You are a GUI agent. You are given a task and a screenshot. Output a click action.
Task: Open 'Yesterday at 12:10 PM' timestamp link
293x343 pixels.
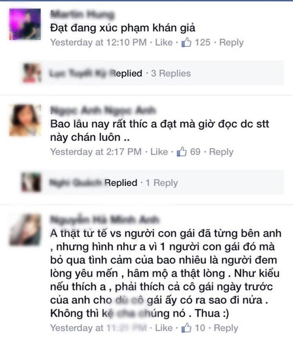98,42
